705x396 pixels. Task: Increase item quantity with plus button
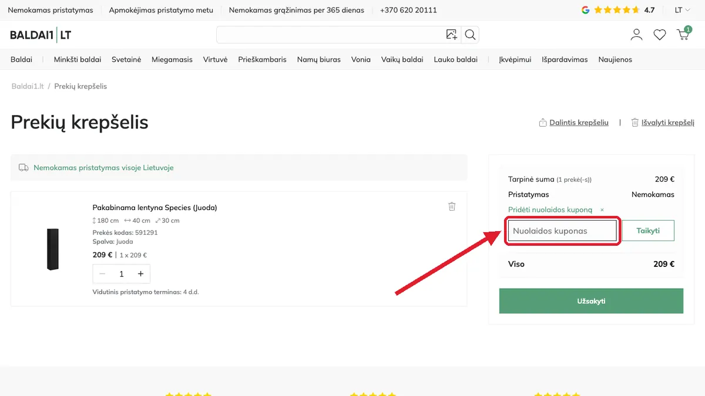click(x=140, y=274)
